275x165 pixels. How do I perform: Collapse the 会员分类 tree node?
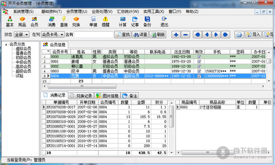tap(6, 45)
